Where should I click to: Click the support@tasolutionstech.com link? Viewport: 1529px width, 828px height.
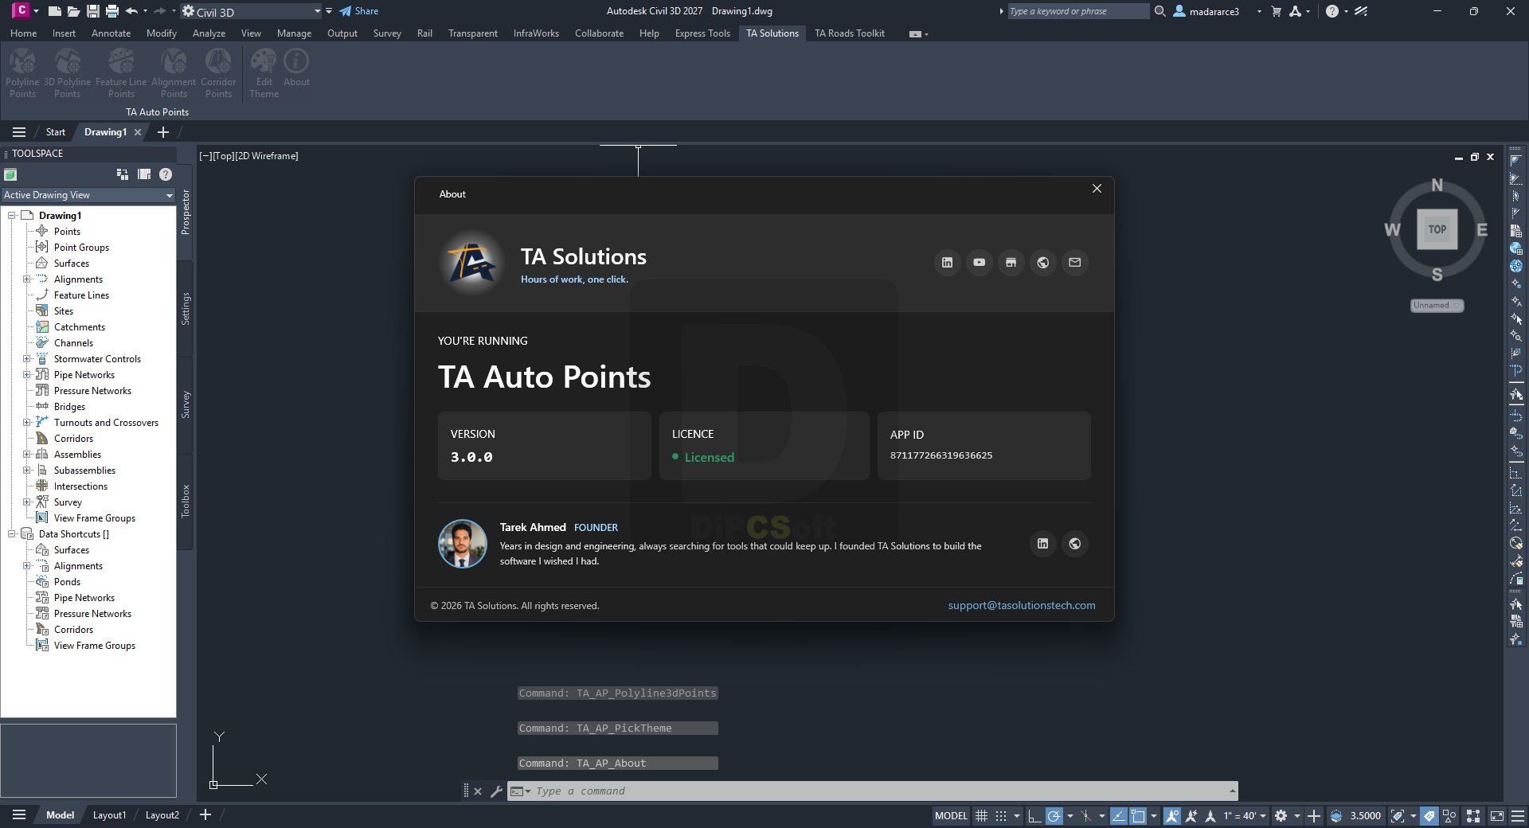1022,606
